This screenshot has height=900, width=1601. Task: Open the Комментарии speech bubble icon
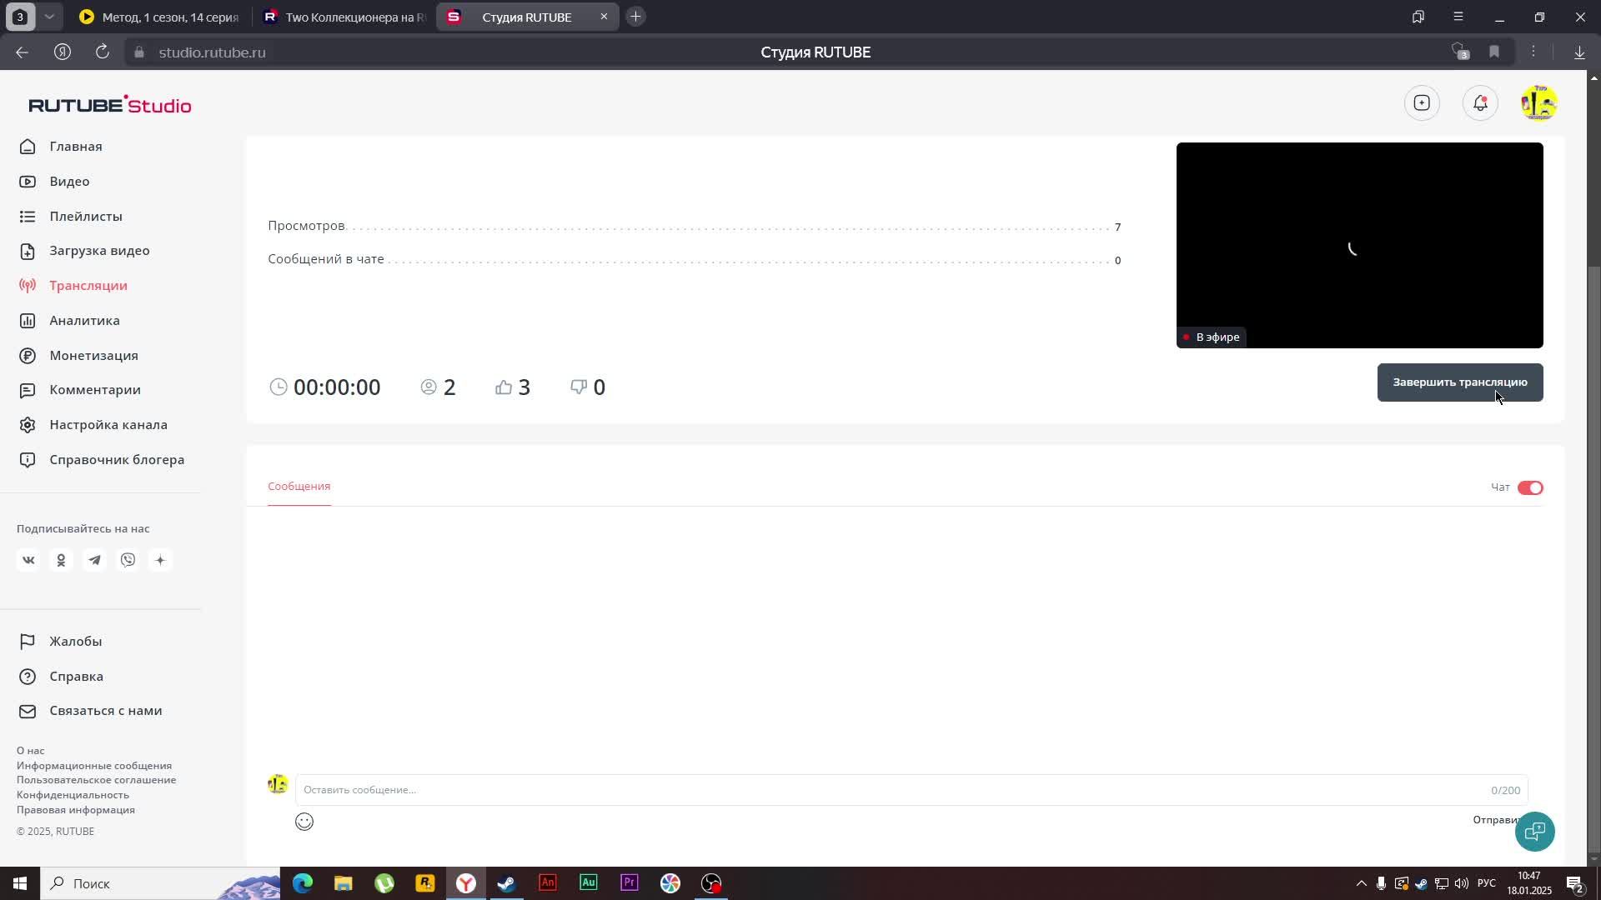click(x=28, y=390)
